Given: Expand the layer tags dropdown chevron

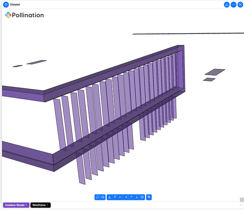Looking at the screenshot, I should point(241,205).
